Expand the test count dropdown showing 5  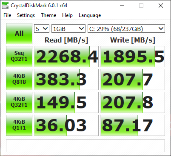[42, 28]
